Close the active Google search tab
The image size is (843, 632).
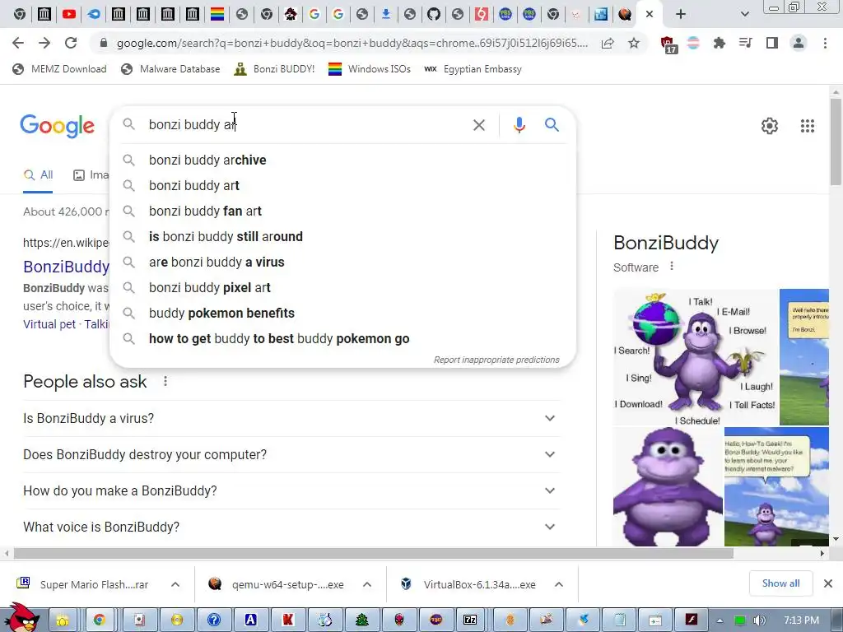tap(650, 15)
